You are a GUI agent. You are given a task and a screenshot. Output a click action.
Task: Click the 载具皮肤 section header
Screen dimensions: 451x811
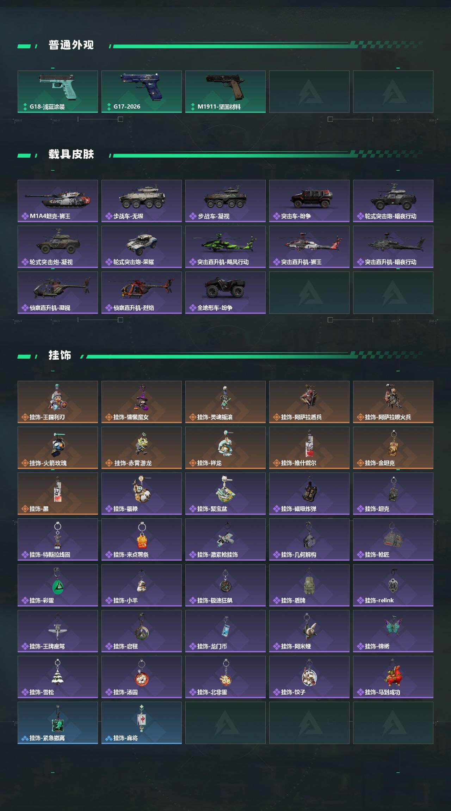point(71,154)
